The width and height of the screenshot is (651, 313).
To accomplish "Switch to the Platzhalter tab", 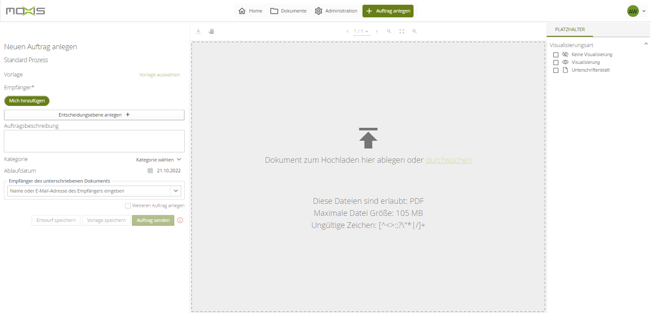I will [x=570, y=29].
